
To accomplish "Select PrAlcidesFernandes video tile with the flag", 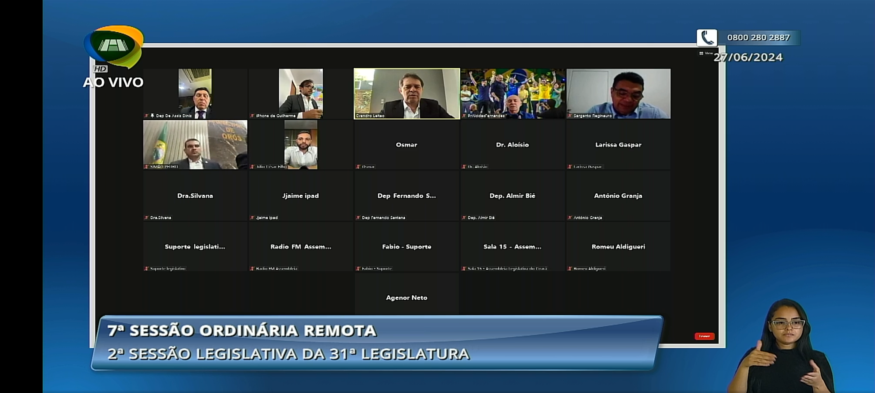I will tap(513, 94).
